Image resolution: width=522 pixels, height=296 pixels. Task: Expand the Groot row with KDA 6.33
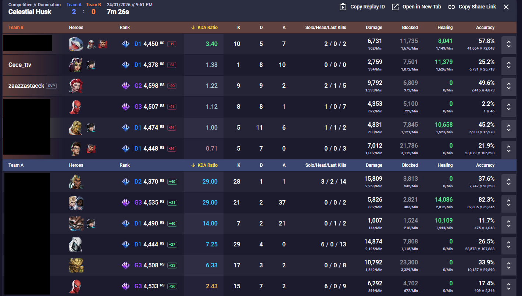coord(509,266)
